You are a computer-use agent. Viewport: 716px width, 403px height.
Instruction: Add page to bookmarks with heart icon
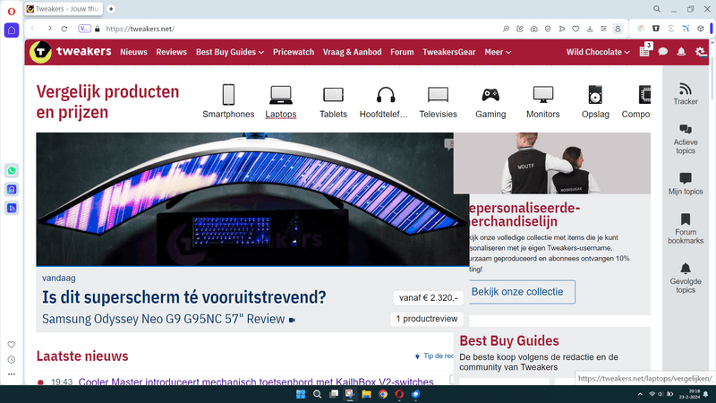575,29
